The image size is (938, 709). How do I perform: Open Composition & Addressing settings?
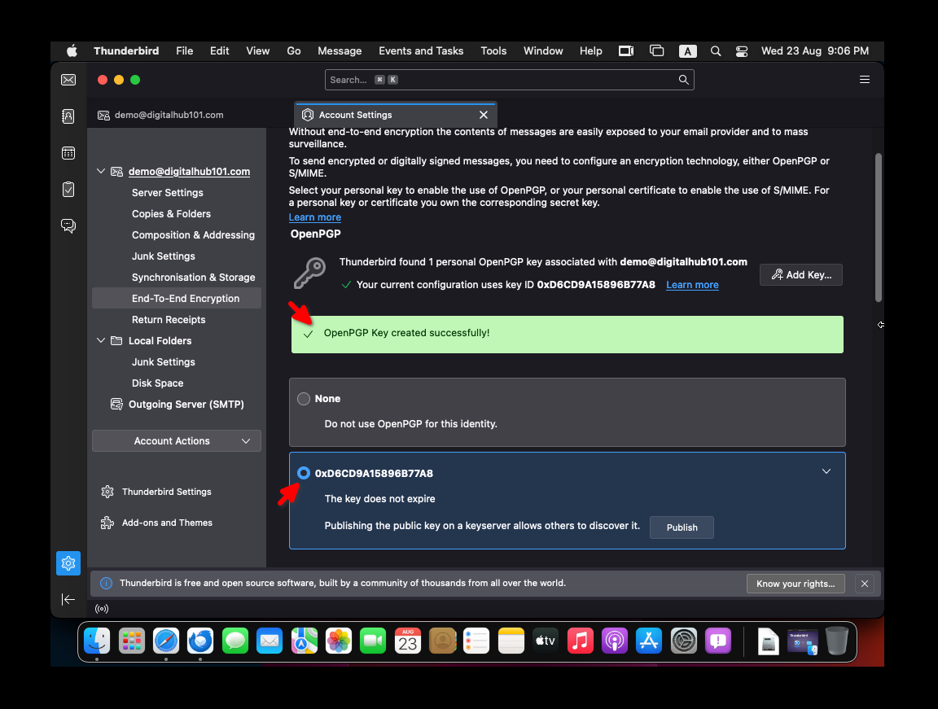click(x=193, y=235)
